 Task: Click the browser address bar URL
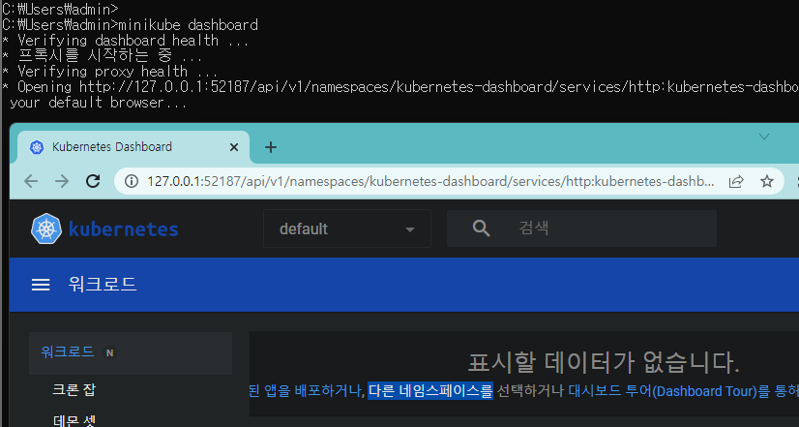point(430,181)
